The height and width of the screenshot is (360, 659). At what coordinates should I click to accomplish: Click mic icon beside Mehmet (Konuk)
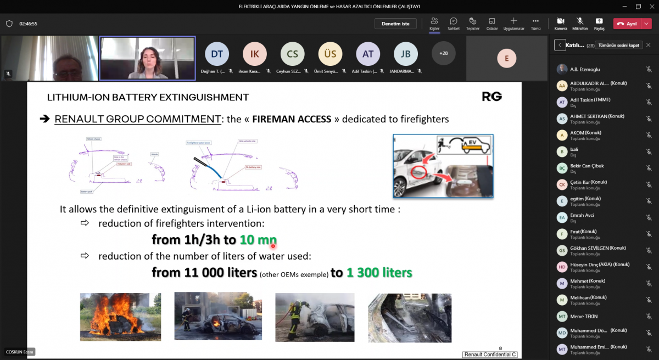click(x=649, y=283)
